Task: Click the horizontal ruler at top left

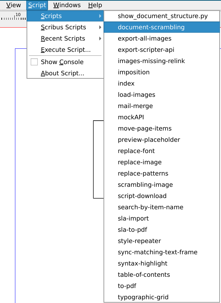Action: pyautogui.click(x=13, y=16)
